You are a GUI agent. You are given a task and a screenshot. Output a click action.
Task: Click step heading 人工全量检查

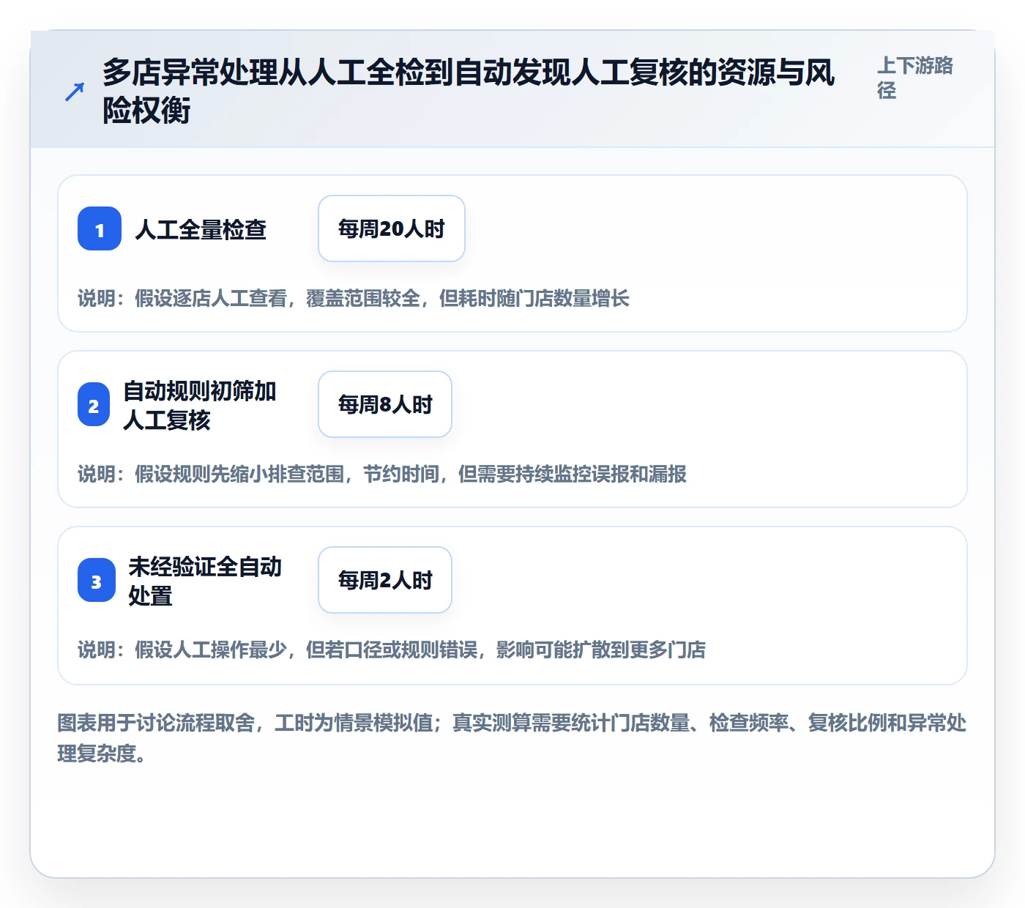tap(201, 229)
